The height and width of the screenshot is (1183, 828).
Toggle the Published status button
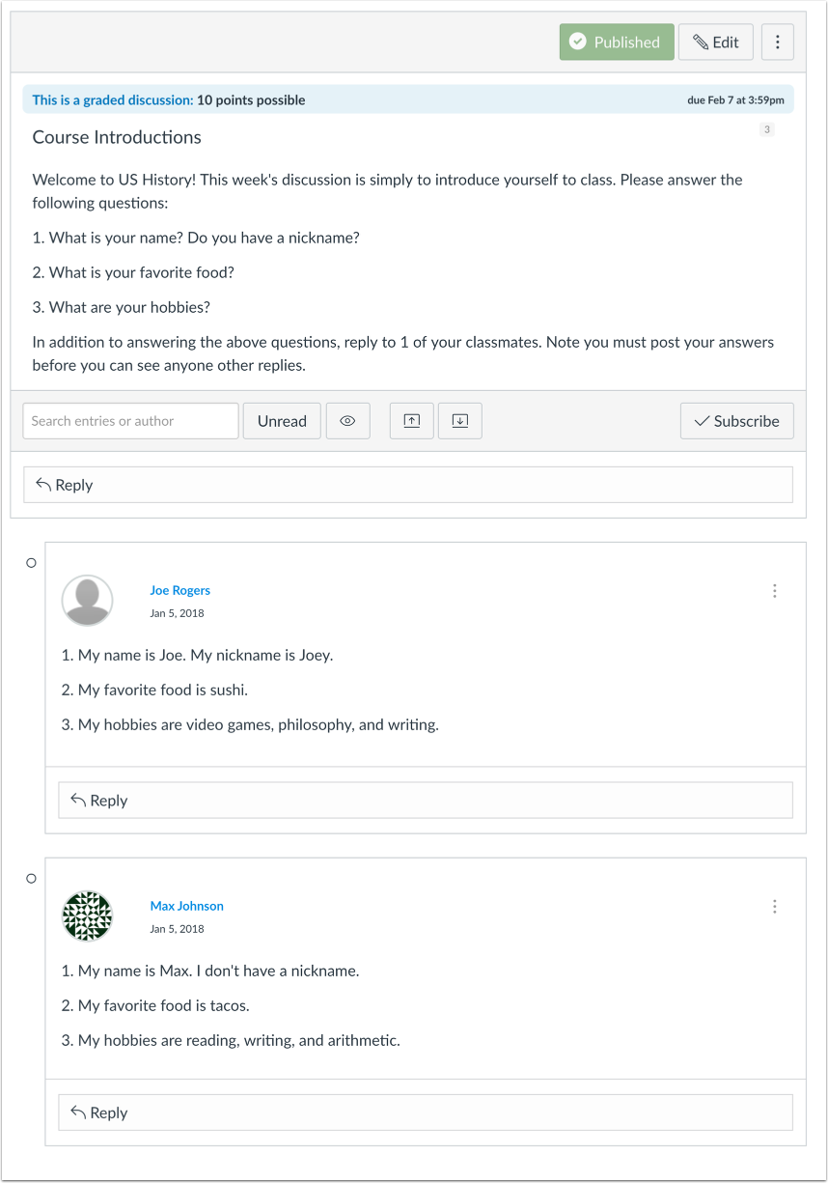click(x=617, y=42)
